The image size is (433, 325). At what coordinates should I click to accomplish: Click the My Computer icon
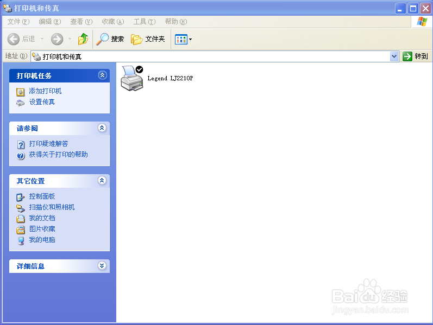click(21, 241)
